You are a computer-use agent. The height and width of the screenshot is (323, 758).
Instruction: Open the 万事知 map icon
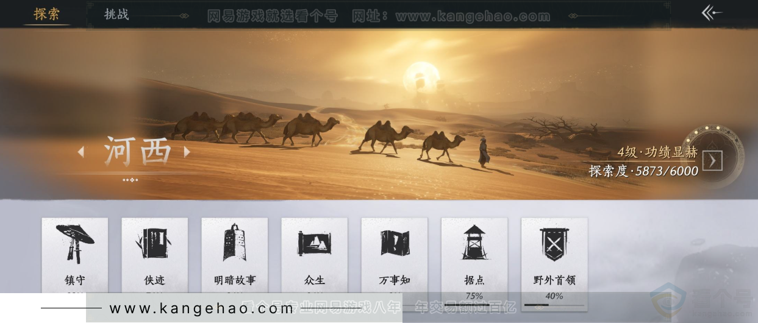395,243
